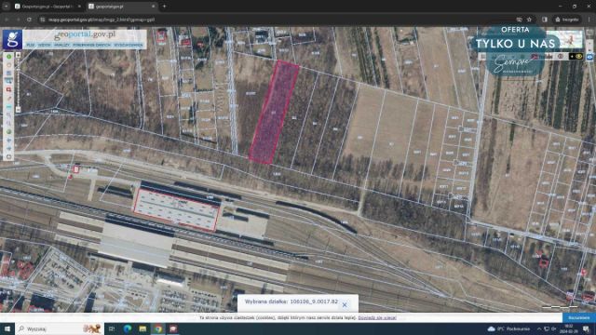
Task: Reload the page
Action: coord(29,20)
